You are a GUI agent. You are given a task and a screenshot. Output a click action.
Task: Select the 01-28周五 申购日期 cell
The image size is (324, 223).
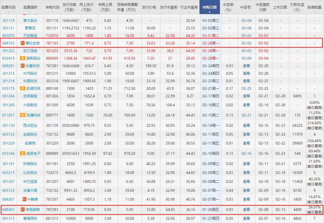(211, 210)
